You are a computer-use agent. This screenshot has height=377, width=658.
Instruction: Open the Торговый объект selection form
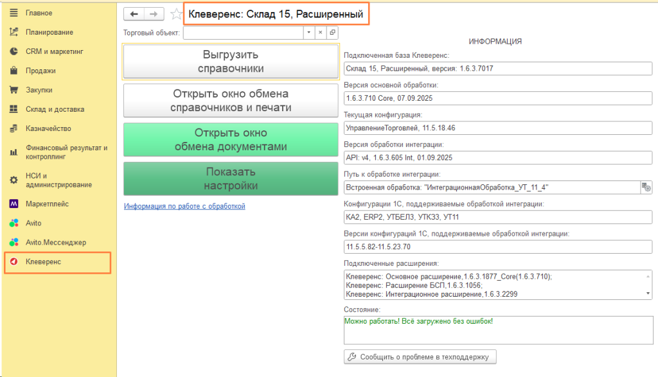pyautogui.click(x=332, y=32)
